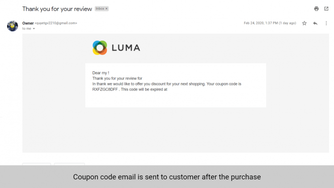This screenshot has width=334, height=188.
Task: Click the Inbox label tag
Action: pyautogui.click(x=99, y=9)
